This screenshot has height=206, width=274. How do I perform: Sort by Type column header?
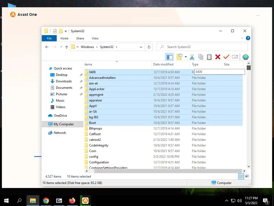pyautogui.click(x=206, y=64)
